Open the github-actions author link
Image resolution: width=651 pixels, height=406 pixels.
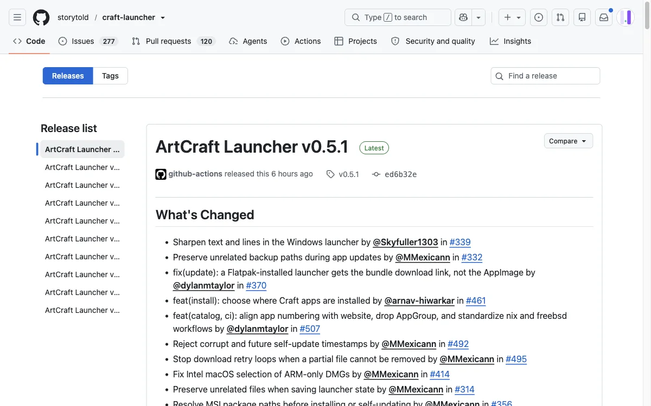[x=195, y=174]
